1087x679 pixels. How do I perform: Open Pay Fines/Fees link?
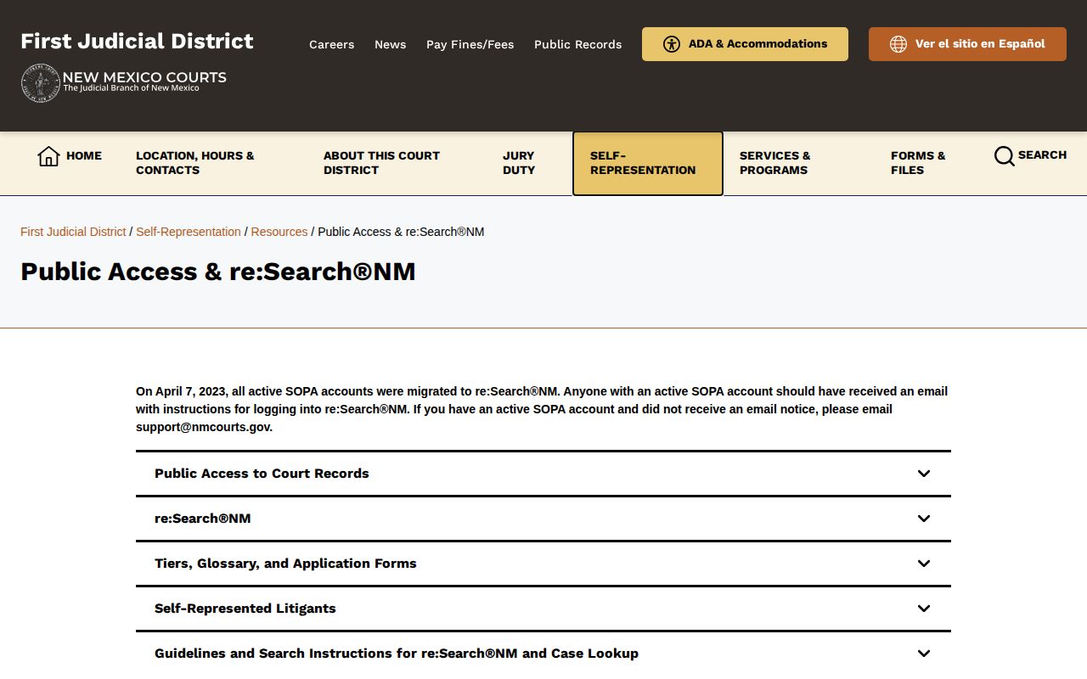[470, 44]
